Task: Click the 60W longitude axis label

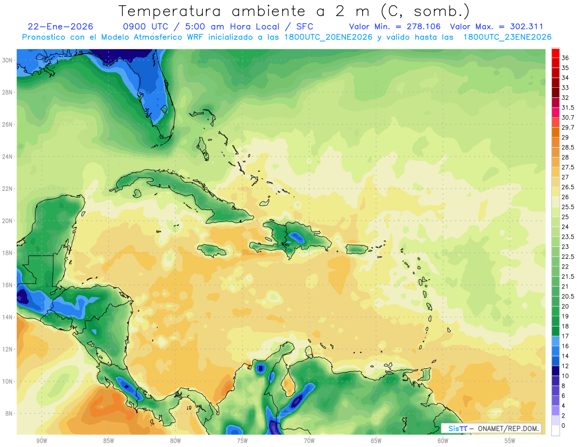Action: coord(443,441)
